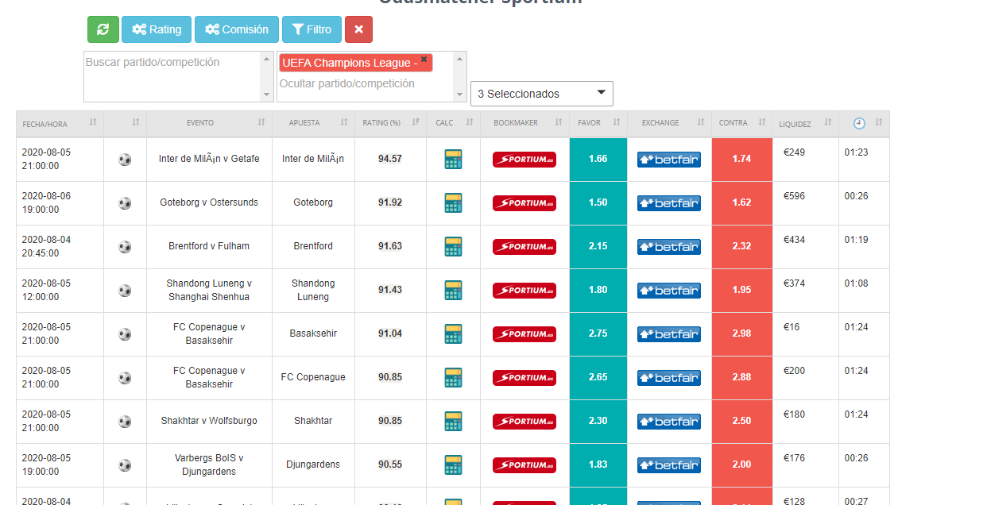983x505 pixels.
Task: Click the Sportium logo in the Djungardens bet row
Action: (524, 465)
